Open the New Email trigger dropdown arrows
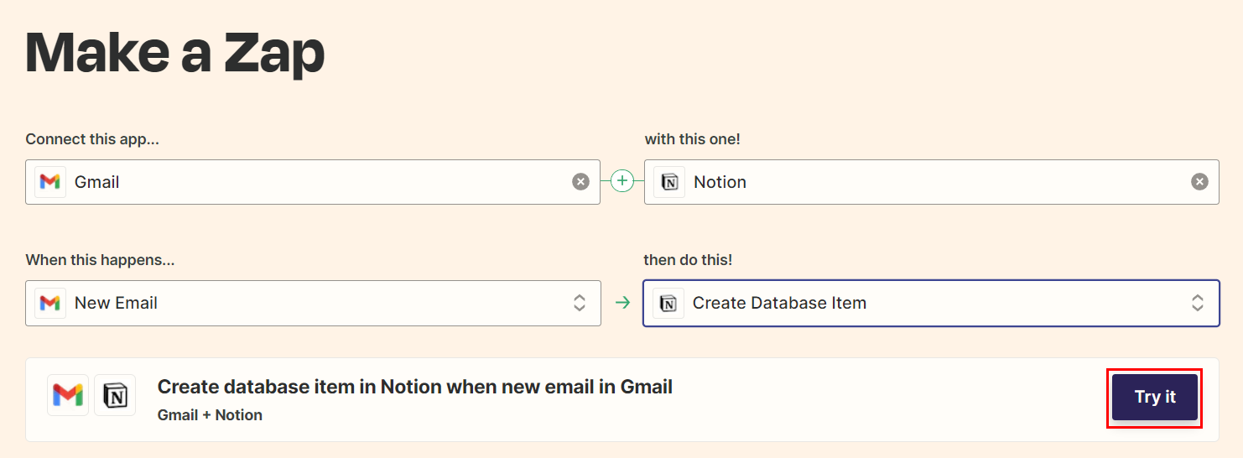Viewport: 1243px width, 458px height. tap(580, 303)
